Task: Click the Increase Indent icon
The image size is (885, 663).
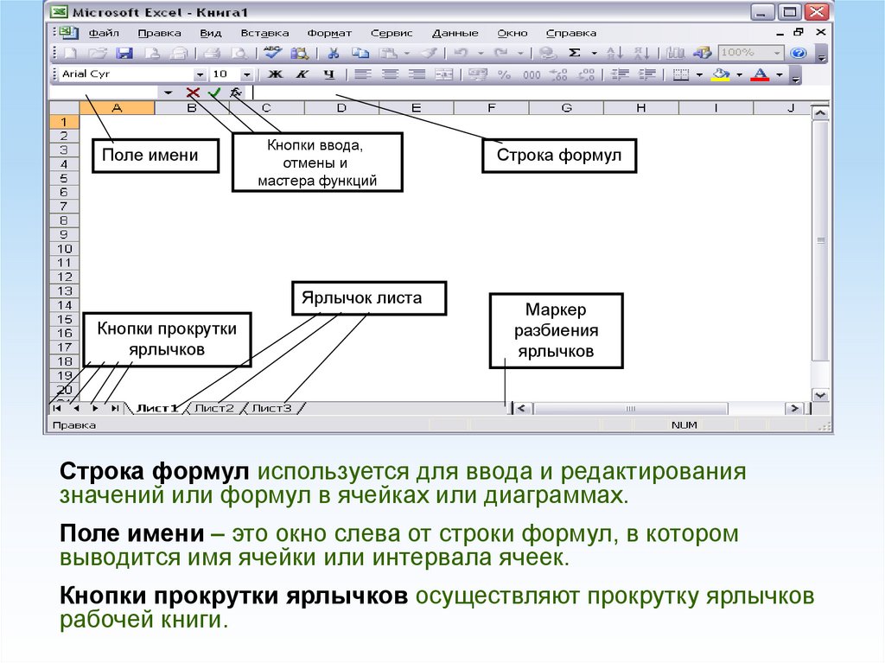Action: click(x=647, y=74)
